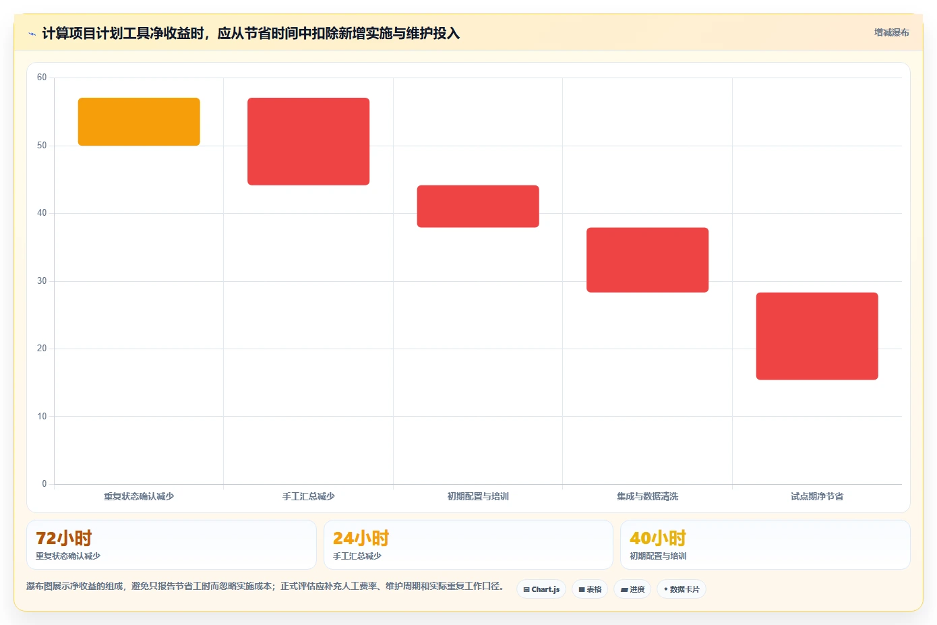Click the footnote starting with 瀑布图展示净收益的组成
Viewport: 937px width, 625px height.
coord(266,587)
